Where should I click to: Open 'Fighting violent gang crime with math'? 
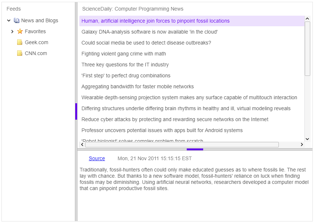coord(124,54)
